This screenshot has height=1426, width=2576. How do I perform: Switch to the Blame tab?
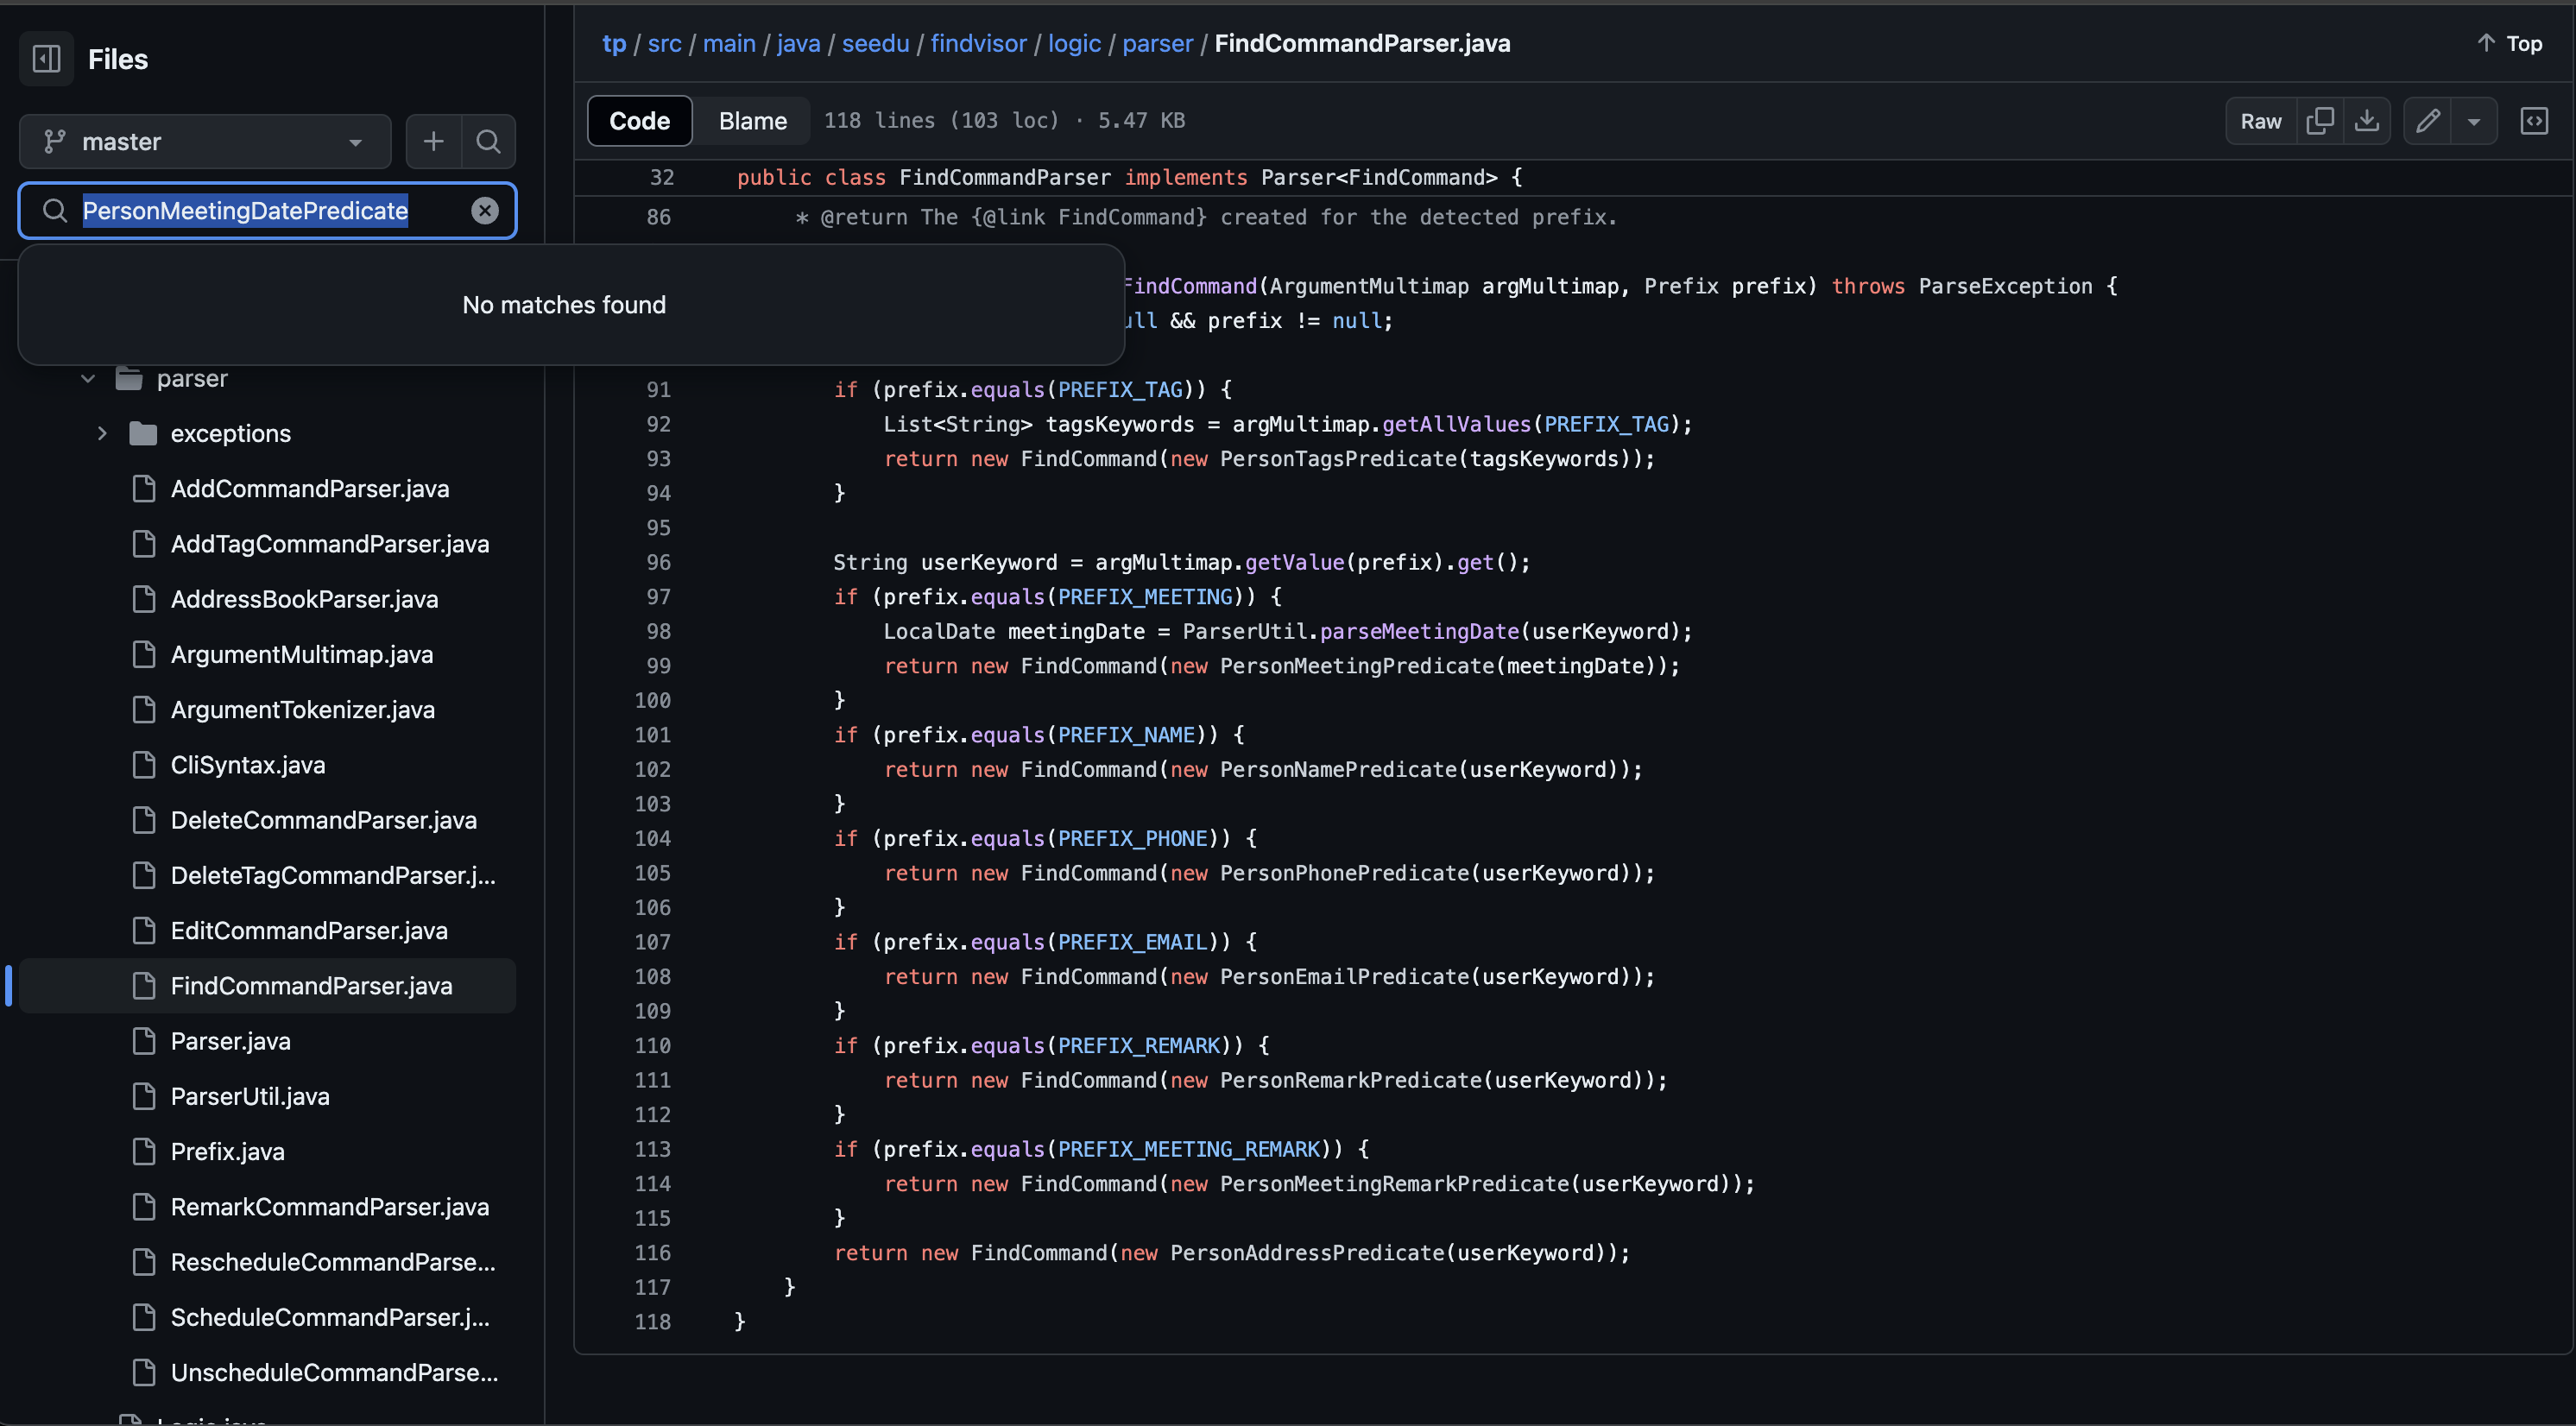[752, 121]
